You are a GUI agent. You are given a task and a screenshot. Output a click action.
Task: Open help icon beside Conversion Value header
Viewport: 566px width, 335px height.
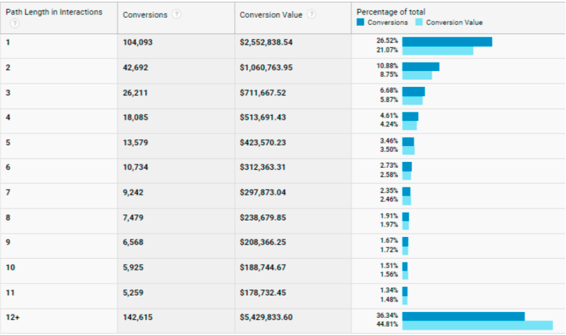pos(311,14)
